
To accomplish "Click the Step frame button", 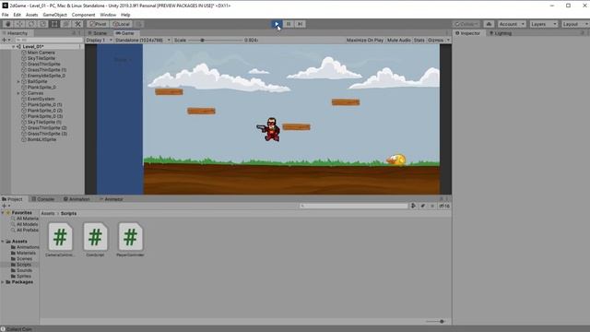I will [x=300, y=24].
